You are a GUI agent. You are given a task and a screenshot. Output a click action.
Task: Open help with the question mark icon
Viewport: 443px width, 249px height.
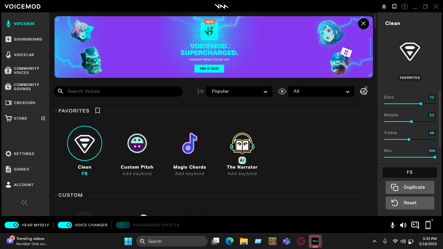(405, 6)
